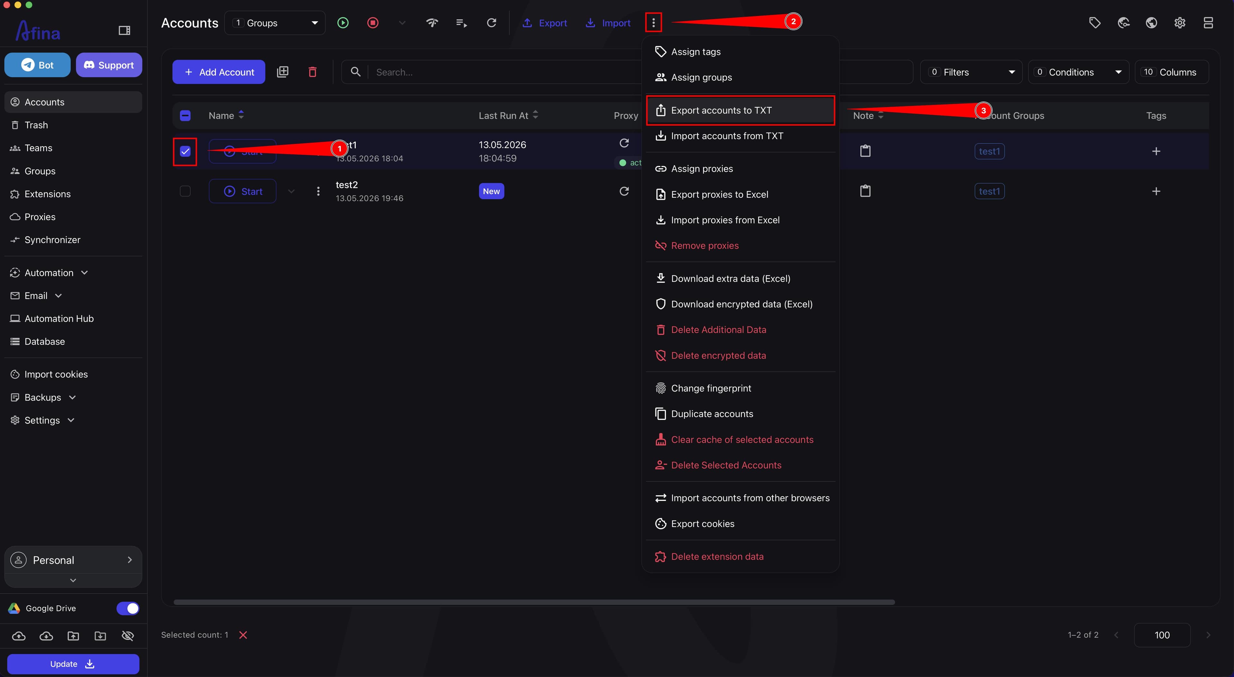Select Delete Selected Accounts entry
The height and width of the screenshot is (677, 1234).
pyautogui.click(x=740, y=465)
